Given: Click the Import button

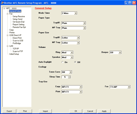Looking at the screenshot, I should coord(45,111).
